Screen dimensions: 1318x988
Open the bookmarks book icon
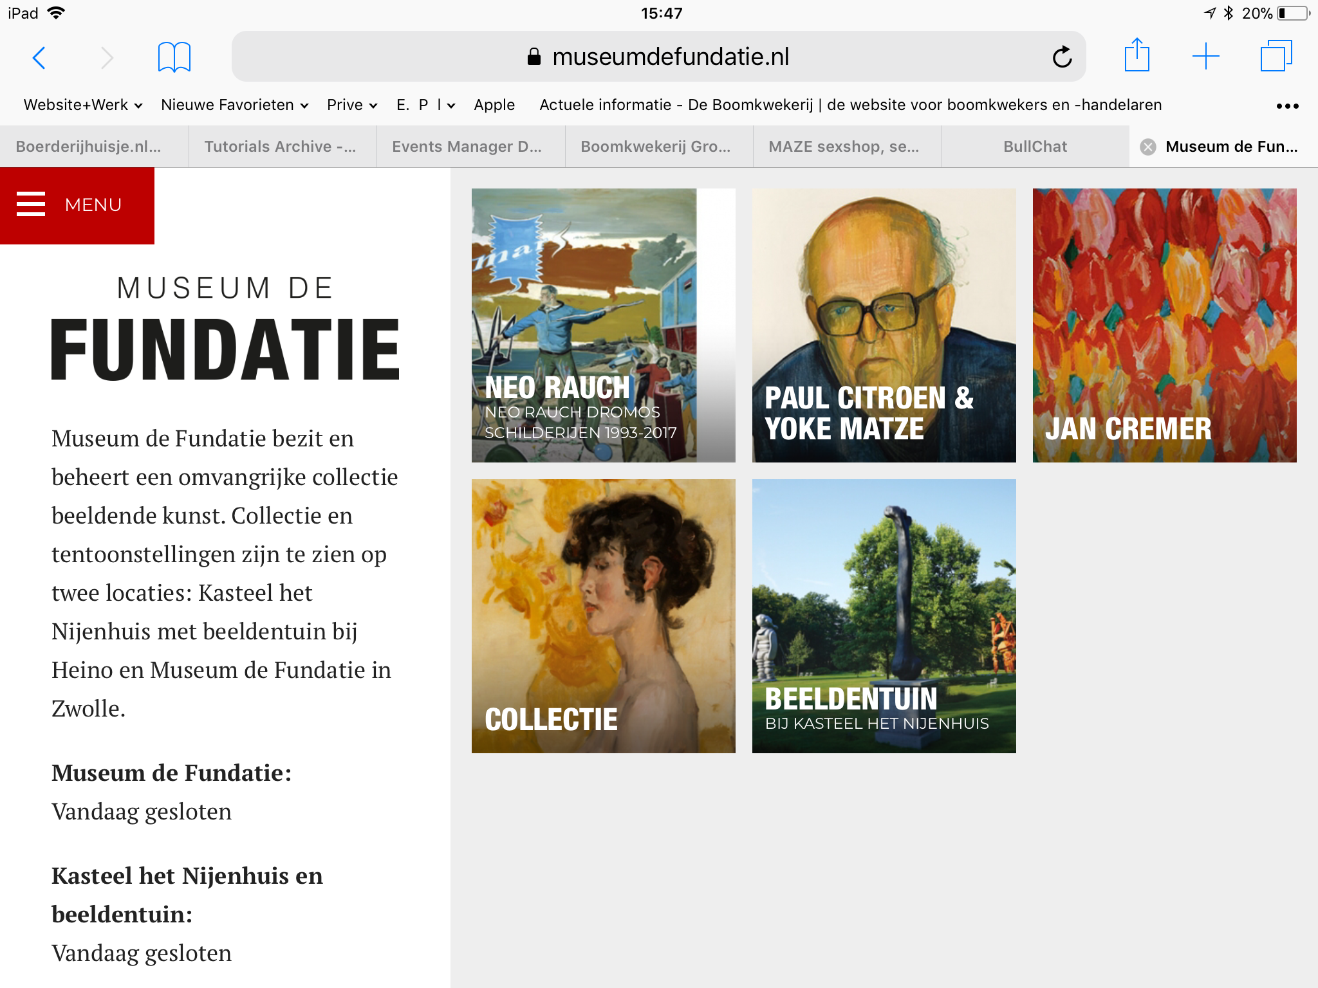point(174,57)
